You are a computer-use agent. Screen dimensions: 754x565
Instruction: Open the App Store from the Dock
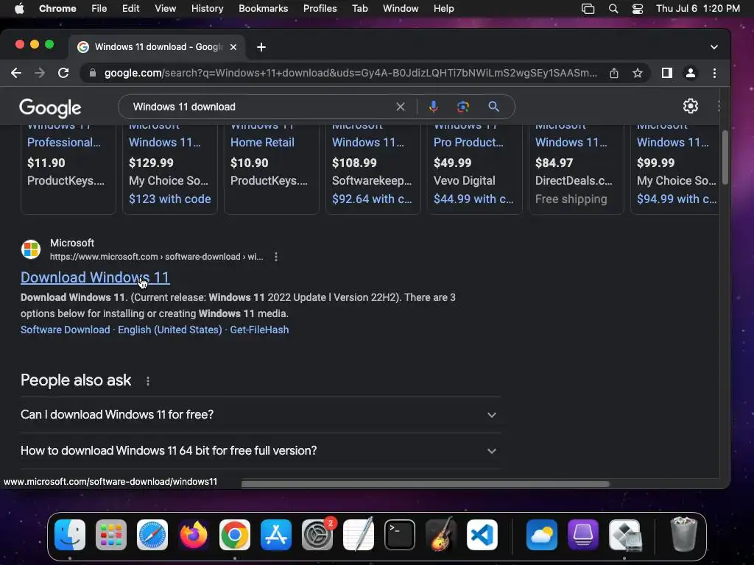(x=276, y=535)
